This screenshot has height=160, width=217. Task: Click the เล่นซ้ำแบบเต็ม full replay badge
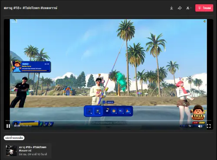click(14, 138)
